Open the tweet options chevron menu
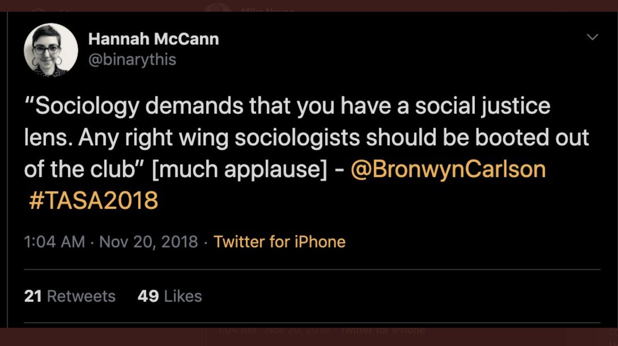 click(593, 37)
